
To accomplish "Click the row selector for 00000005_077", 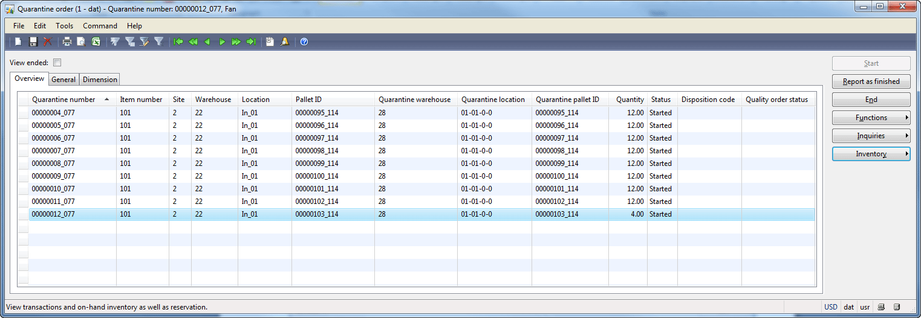I will (23, 126).
